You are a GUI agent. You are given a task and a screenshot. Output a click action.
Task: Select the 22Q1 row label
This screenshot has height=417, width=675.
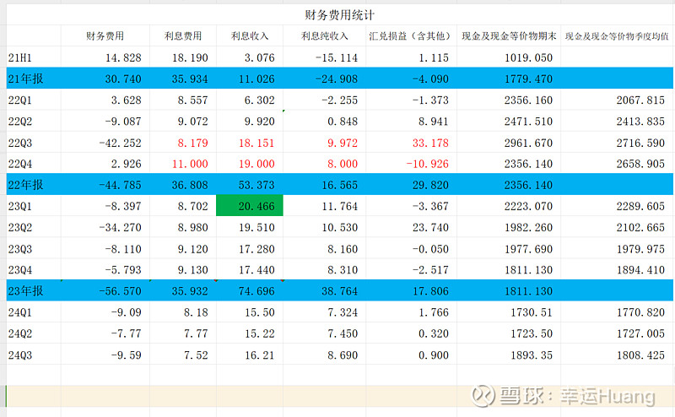pyautogui.click(x=19, y=100)
